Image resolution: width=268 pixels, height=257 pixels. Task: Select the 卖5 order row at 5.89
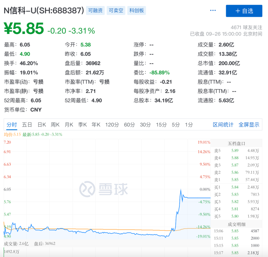pyautogui.click(x=237, y=151)
